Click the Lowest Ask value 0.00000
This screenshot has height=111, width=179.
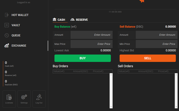point(106,50)
